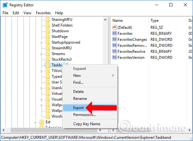The height and width of the screenshot is (141, 193).
Task: Select the Shutdown key label
Action: 60,31
